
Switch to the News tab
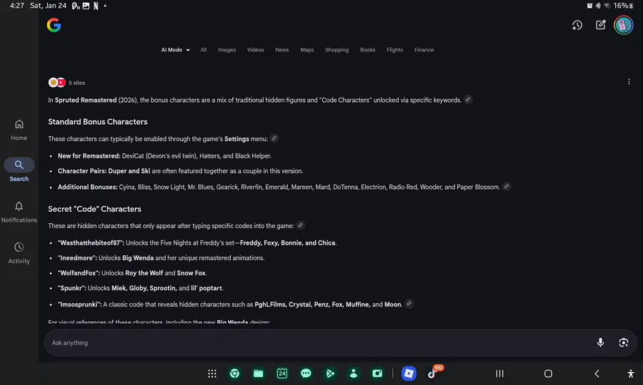pos(281,50)
